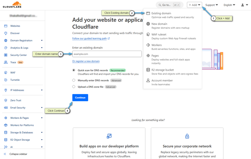Click Collapse sidebar label

[18, 154]
